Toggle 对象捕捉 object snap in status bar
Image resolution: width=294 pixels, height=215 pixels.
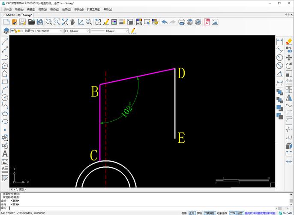[x=209, y=212]
